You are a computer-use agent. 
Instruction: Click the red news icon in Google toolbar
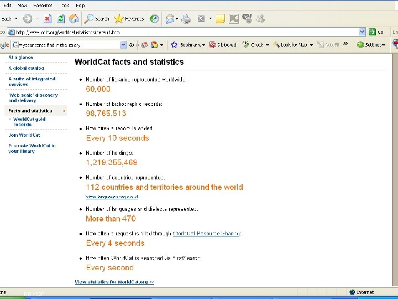[x=144, y=45]
